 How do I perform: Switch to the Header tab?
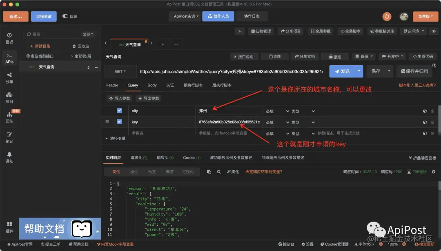point(111,85)
